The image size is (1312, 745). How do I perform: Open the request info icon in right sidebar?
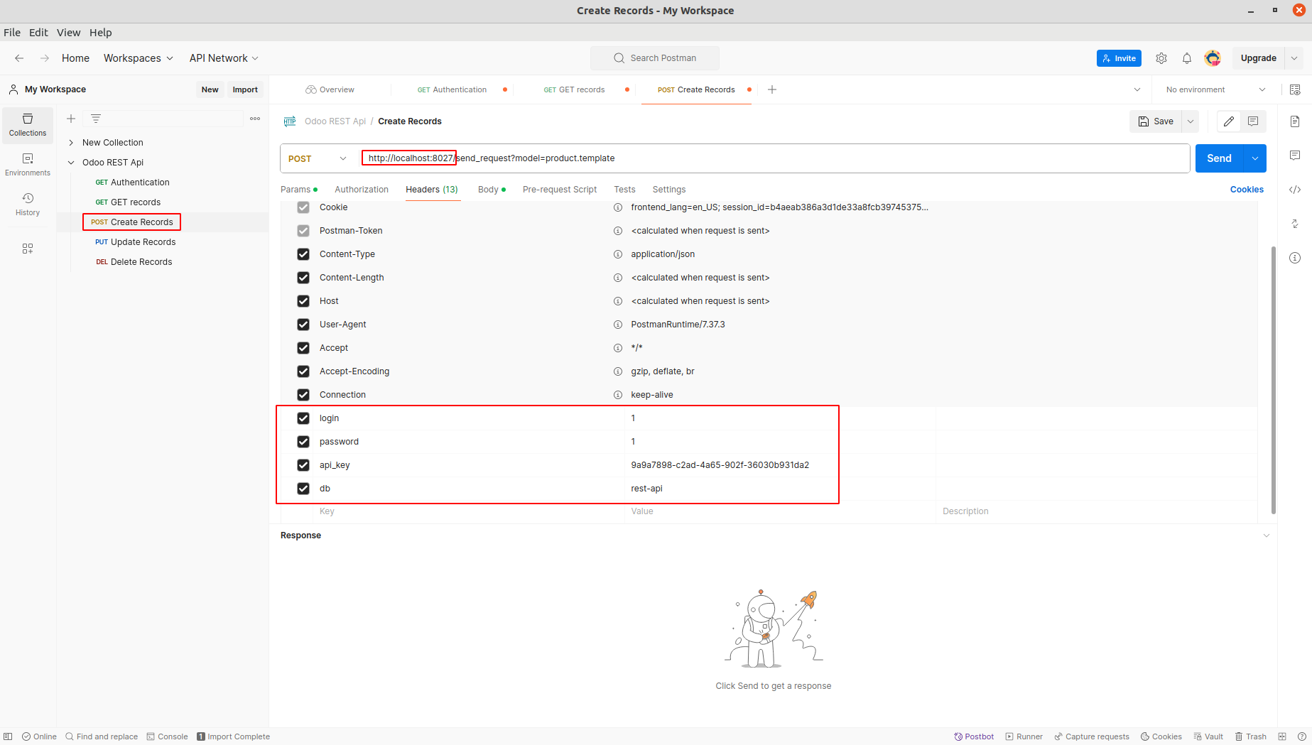1295,258
